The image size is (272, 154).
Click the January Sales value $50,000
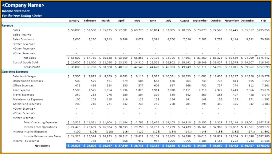click(x=74, y=30)
